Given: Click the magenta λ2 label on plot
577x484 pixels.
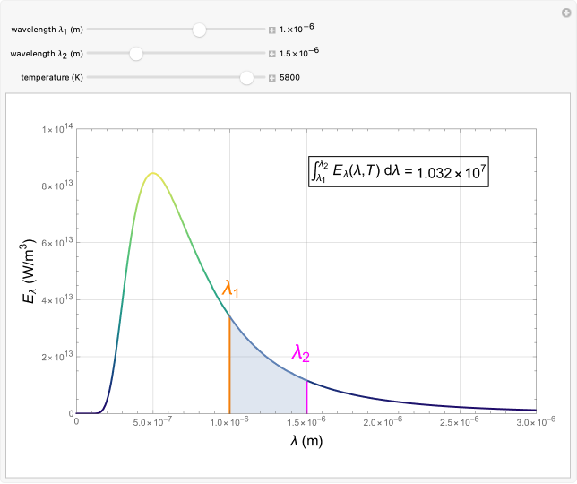Looking at the screenshot, I should 300,353.
